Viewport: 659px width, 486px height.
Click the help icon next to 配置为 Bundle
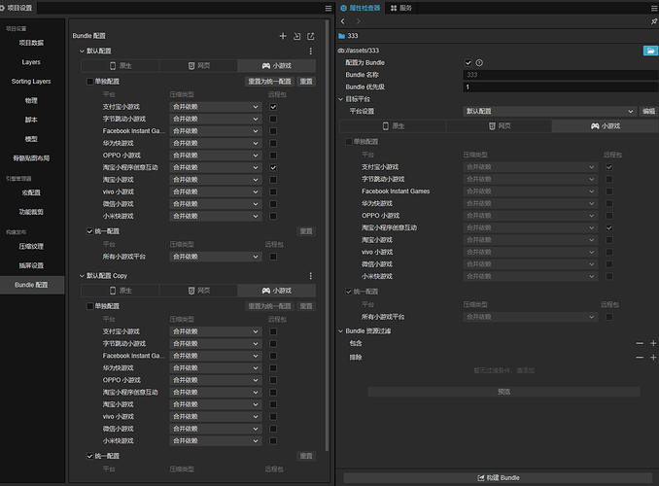tap(479, 62)
